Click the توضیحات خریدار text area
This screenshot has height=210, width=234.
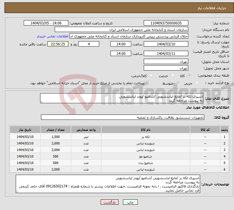pos(108,184)
